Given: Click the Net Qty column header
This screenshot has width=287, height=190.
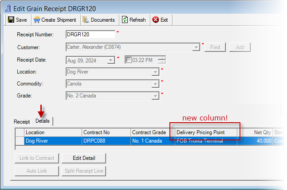Looking at the screenshot, I should (255, 132).
